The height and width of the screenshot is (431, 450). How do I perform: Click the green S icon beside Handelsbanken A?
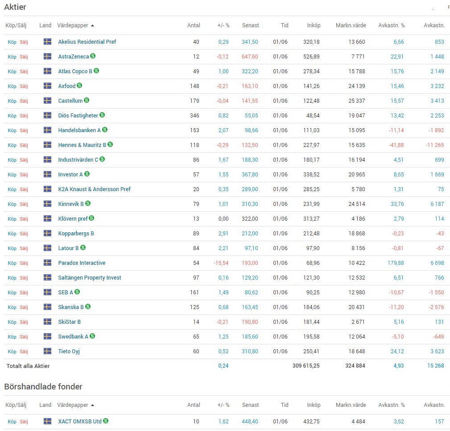[105, 130]
